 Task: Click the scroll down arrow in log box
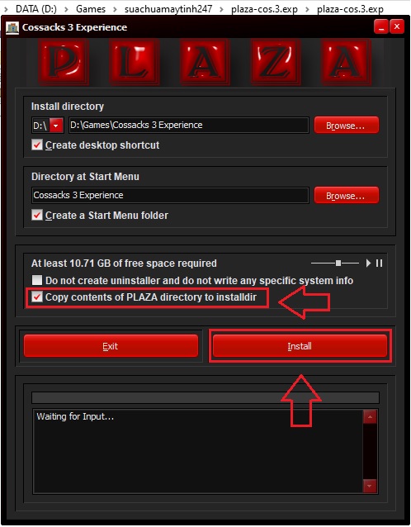(x=370, y=486)
